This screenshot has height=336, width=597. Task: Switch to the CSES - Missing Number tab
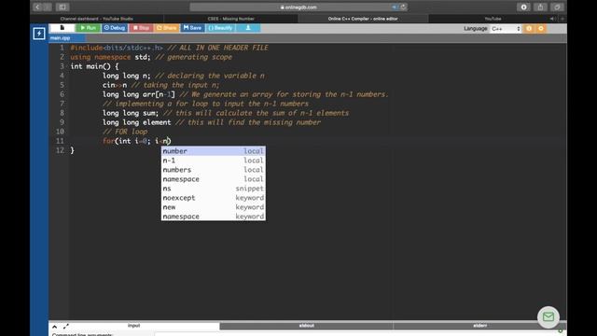tap(230, 19)
